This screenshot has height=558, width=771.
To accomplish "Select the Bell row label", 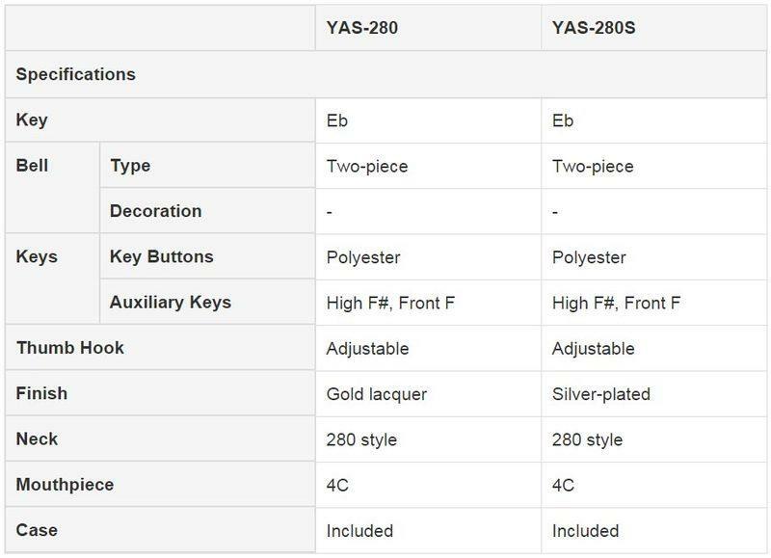I will pyautogui.click(x=32, y=166).
